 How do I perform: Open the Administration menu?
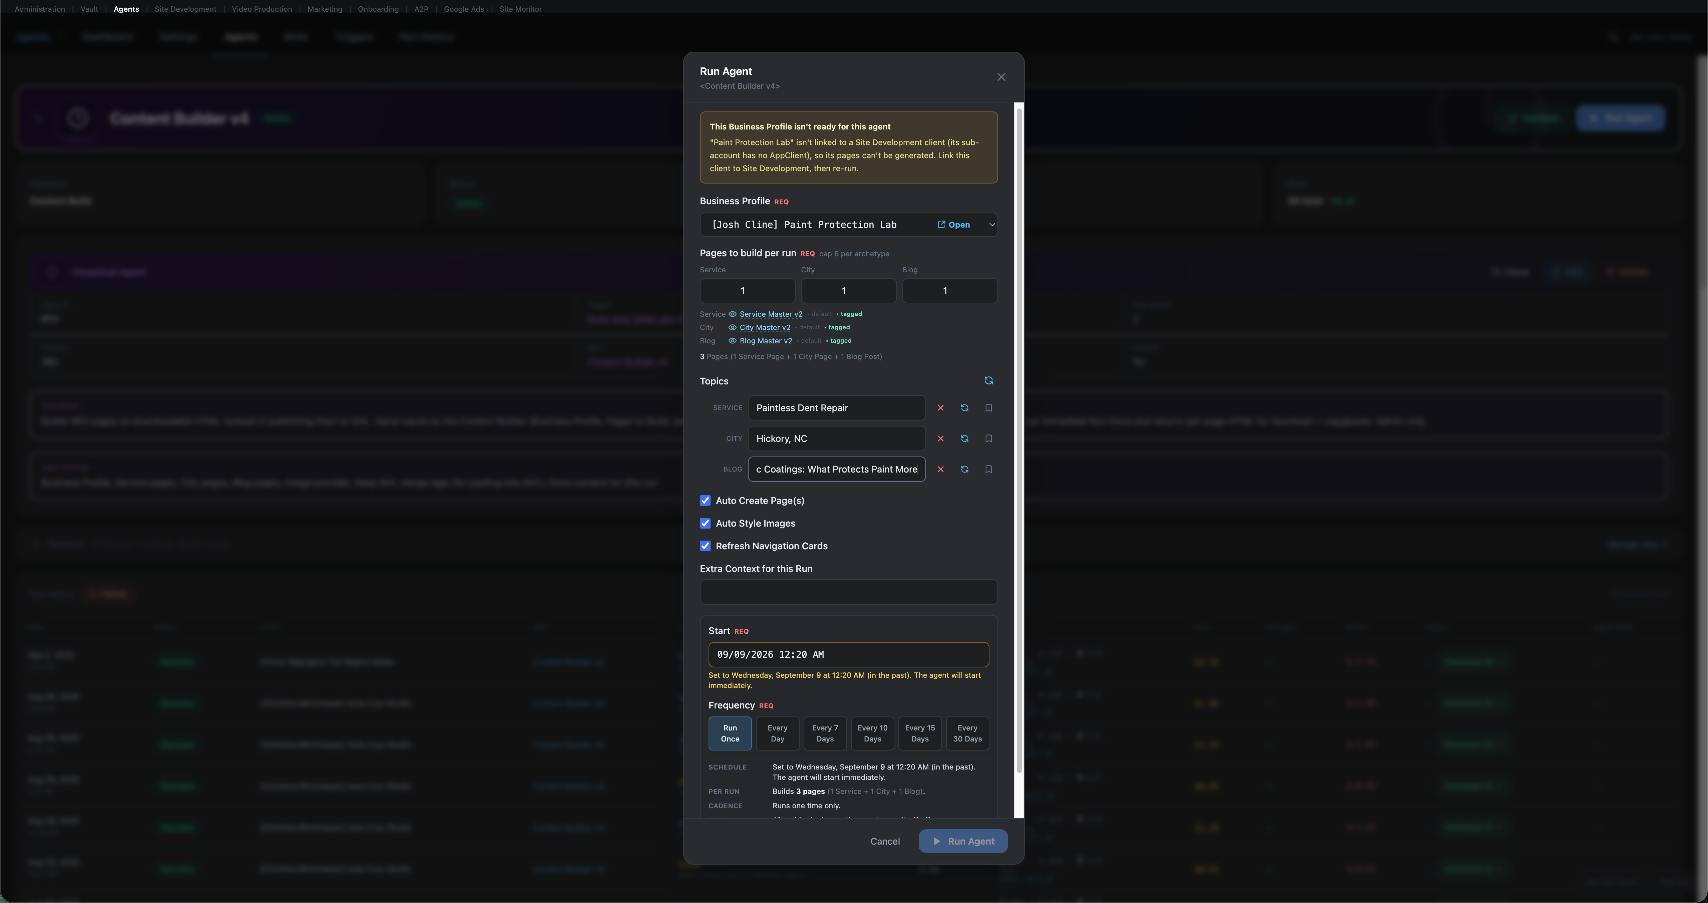[40, 9]
